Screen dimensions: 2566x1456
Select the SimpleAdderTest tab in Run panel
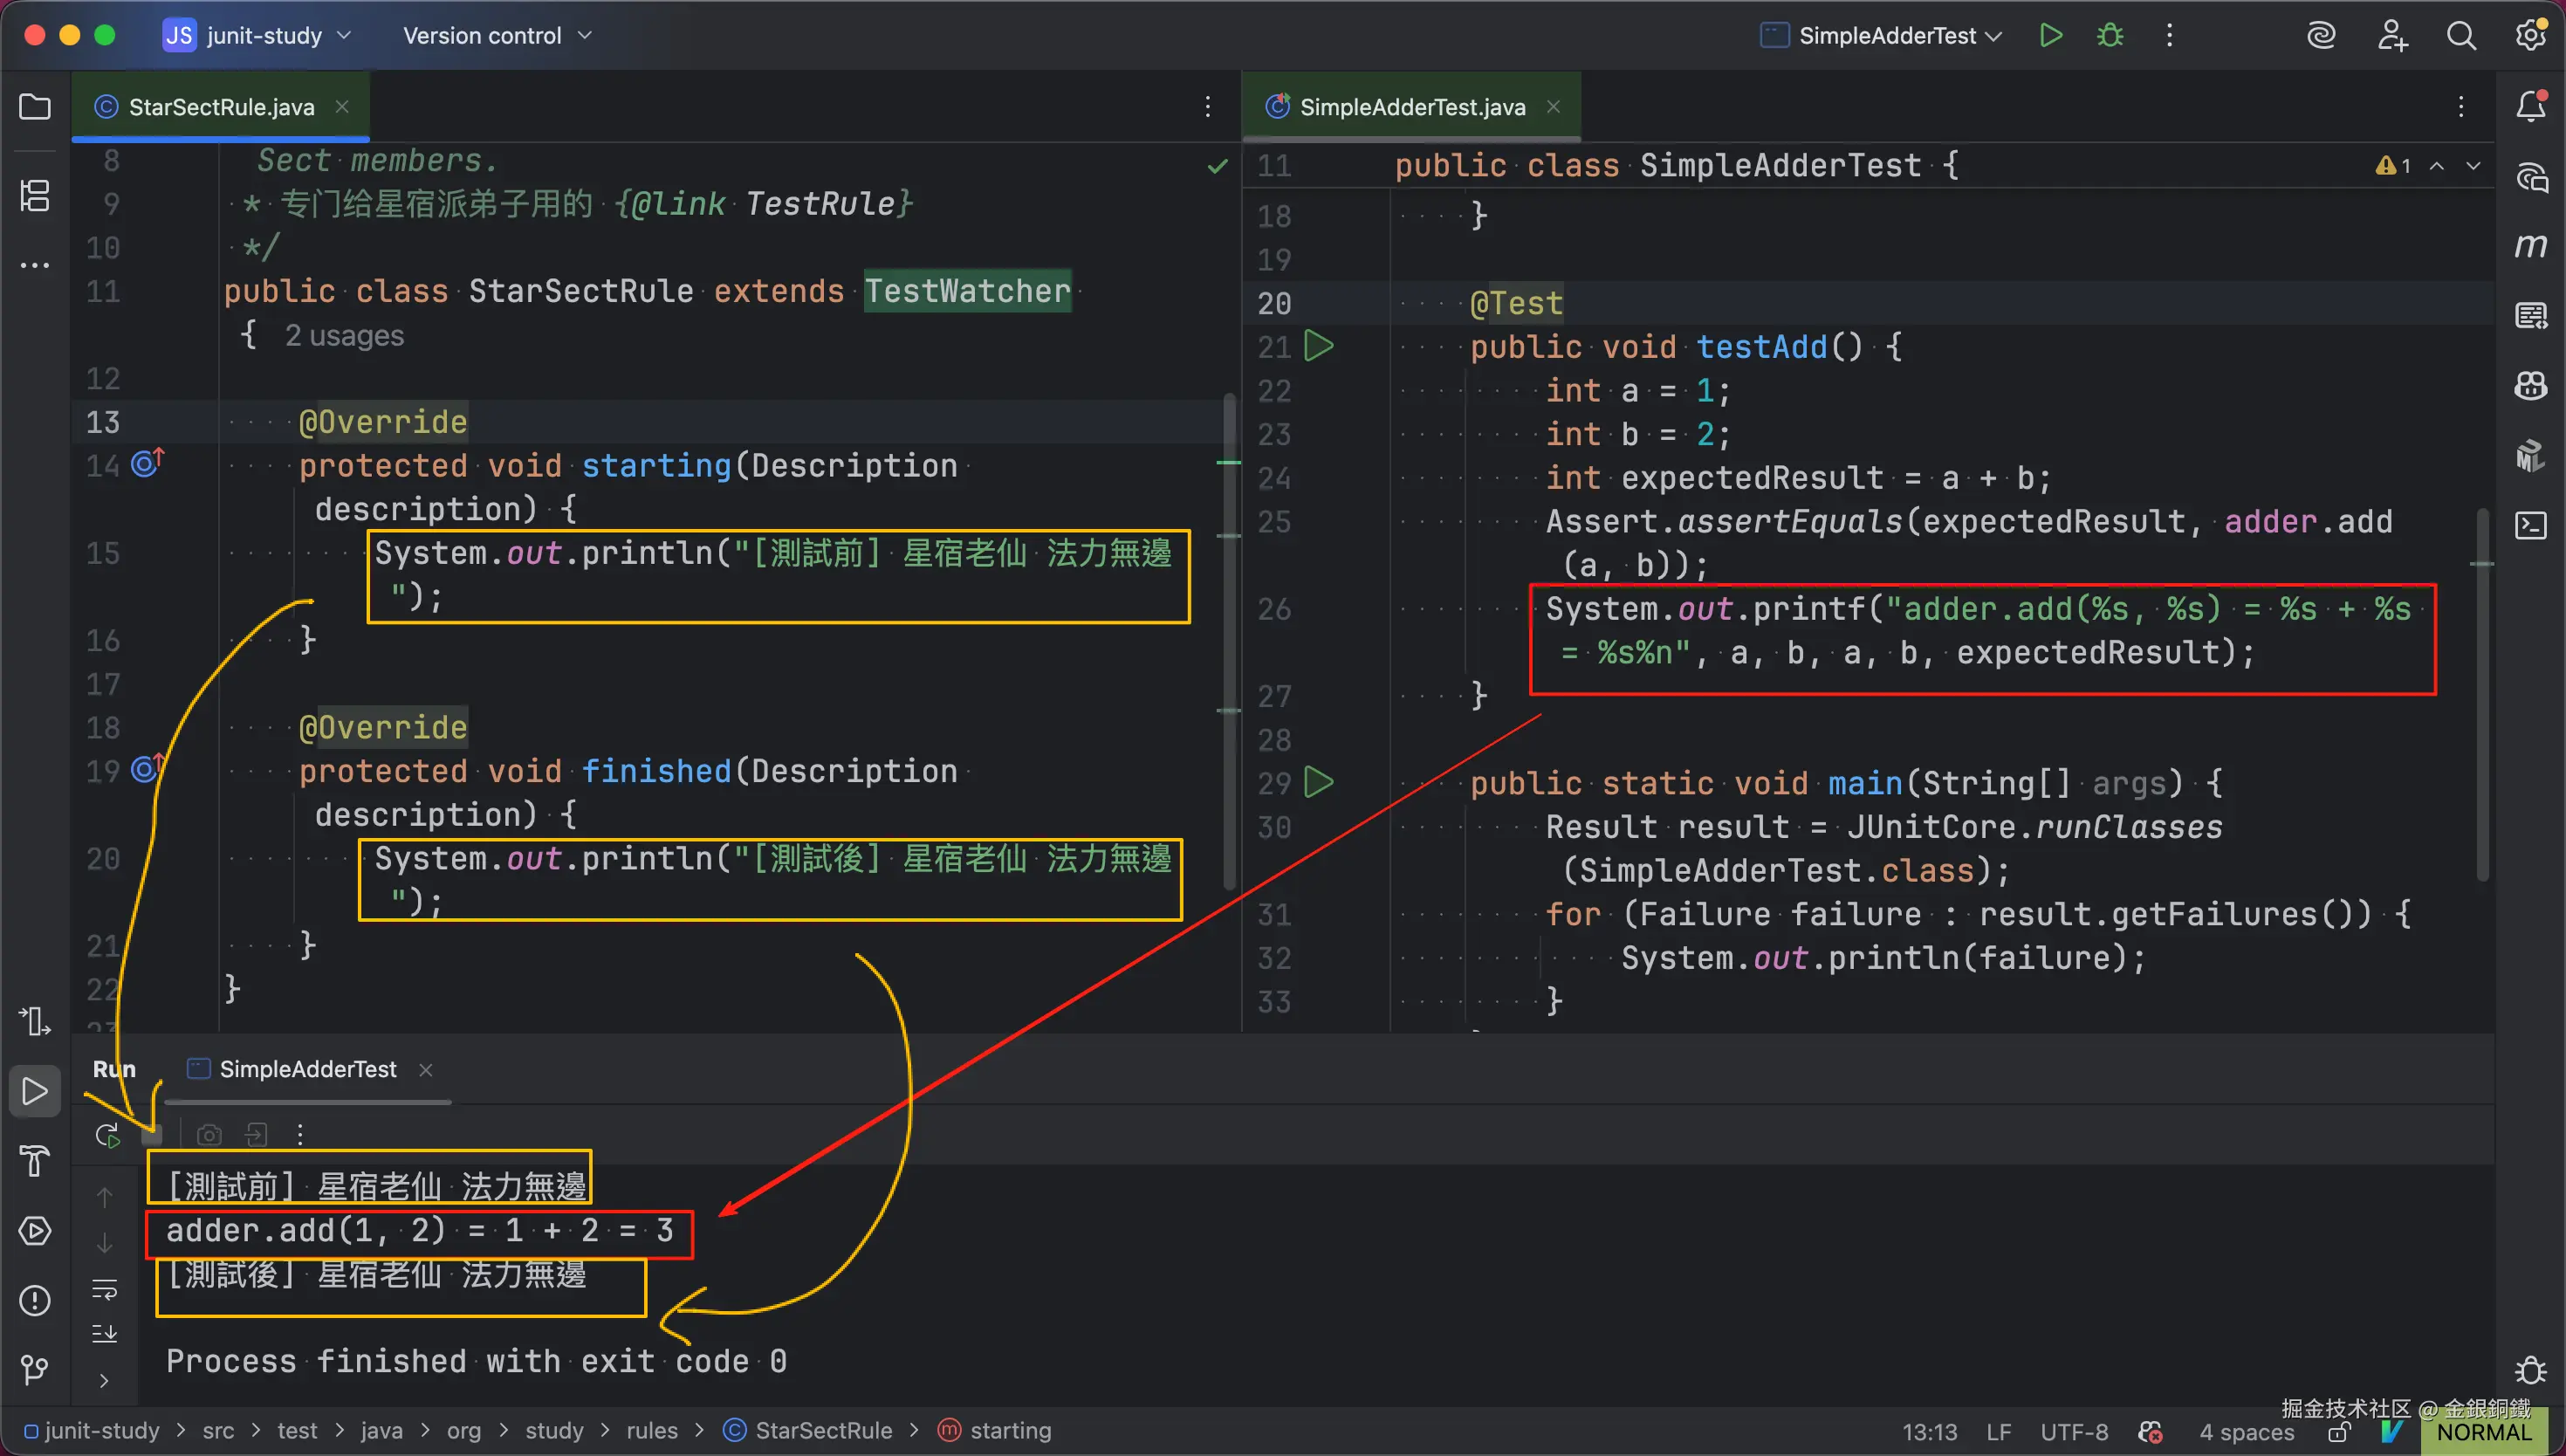(x=307, y=1069)
